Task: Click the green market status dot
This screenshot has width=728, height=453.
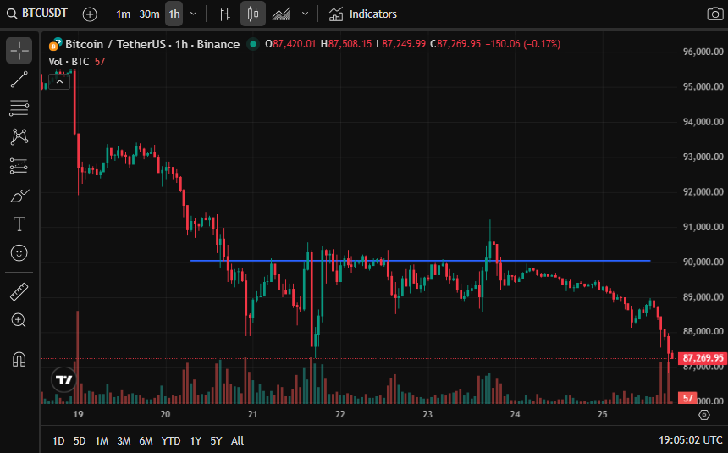Action: pyautogui.click(x=252, y=44)
